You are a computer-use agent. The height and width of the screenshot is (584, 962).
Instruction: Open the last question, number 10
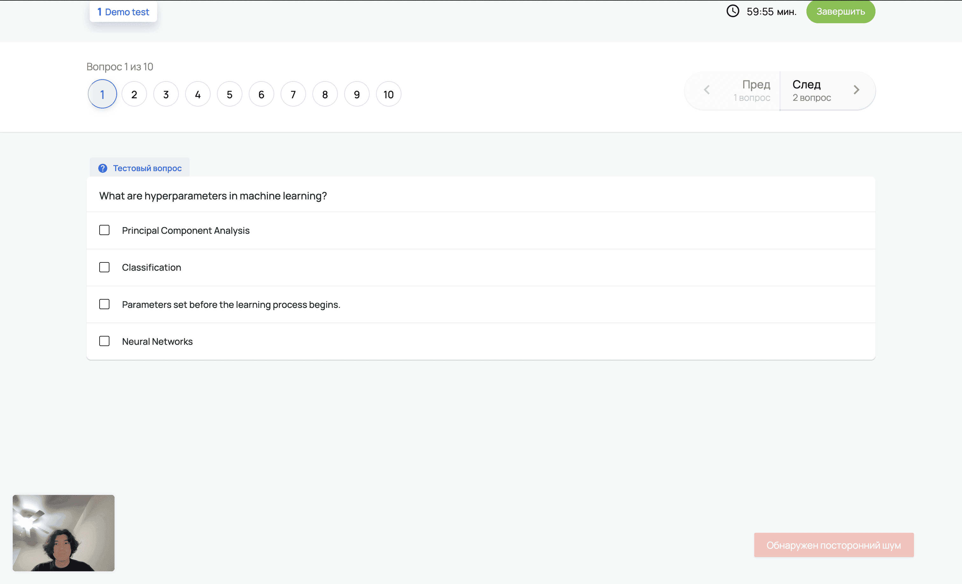pyautogui.click(x=388, y=94)
